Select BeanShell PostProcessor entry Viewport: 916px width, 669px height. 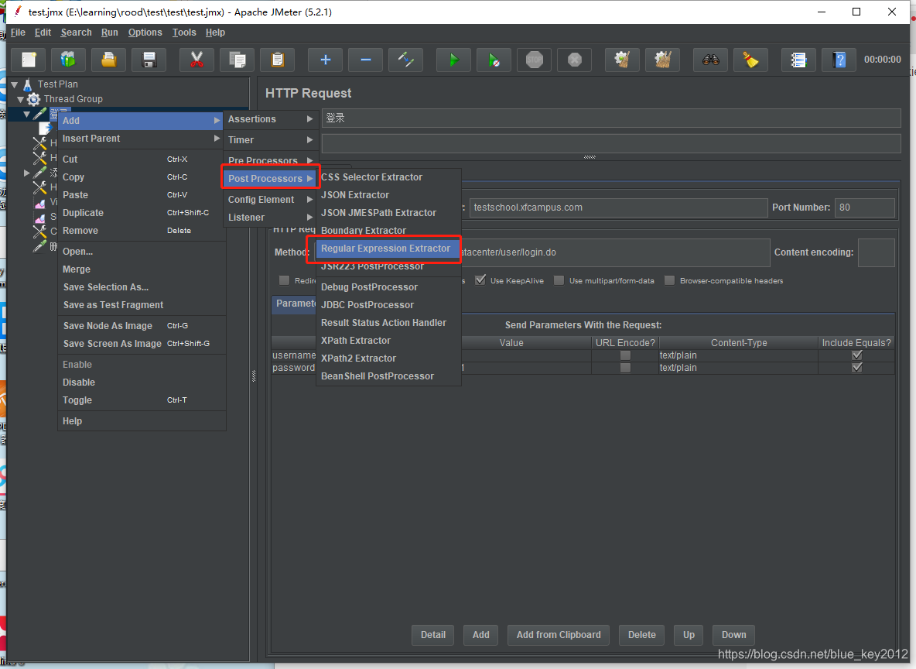(x=388, y=376)
